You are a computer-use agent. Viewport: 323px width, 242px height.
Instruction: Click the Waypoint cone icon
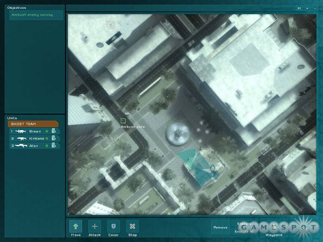274,227
